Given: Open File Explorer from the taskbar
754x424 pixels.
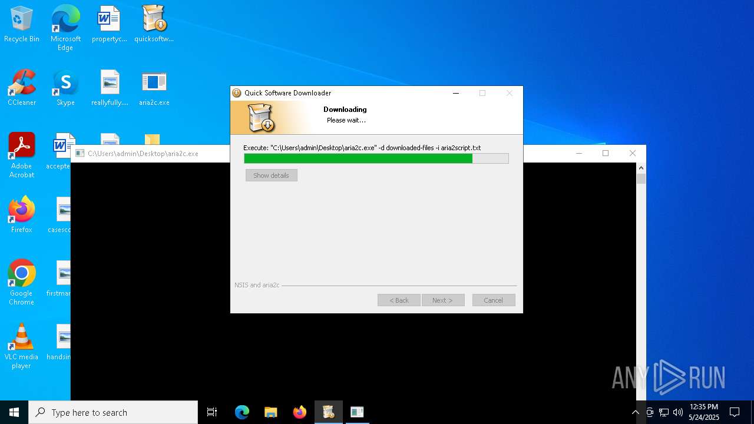Looking at the screenshot, I should pos(270,412).
